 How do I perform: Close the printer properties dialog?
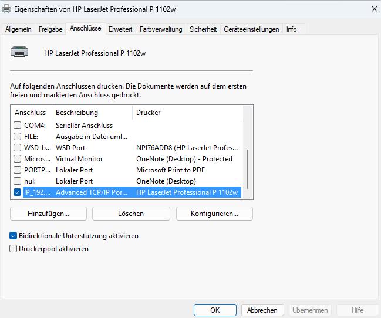tap(375, 9)
